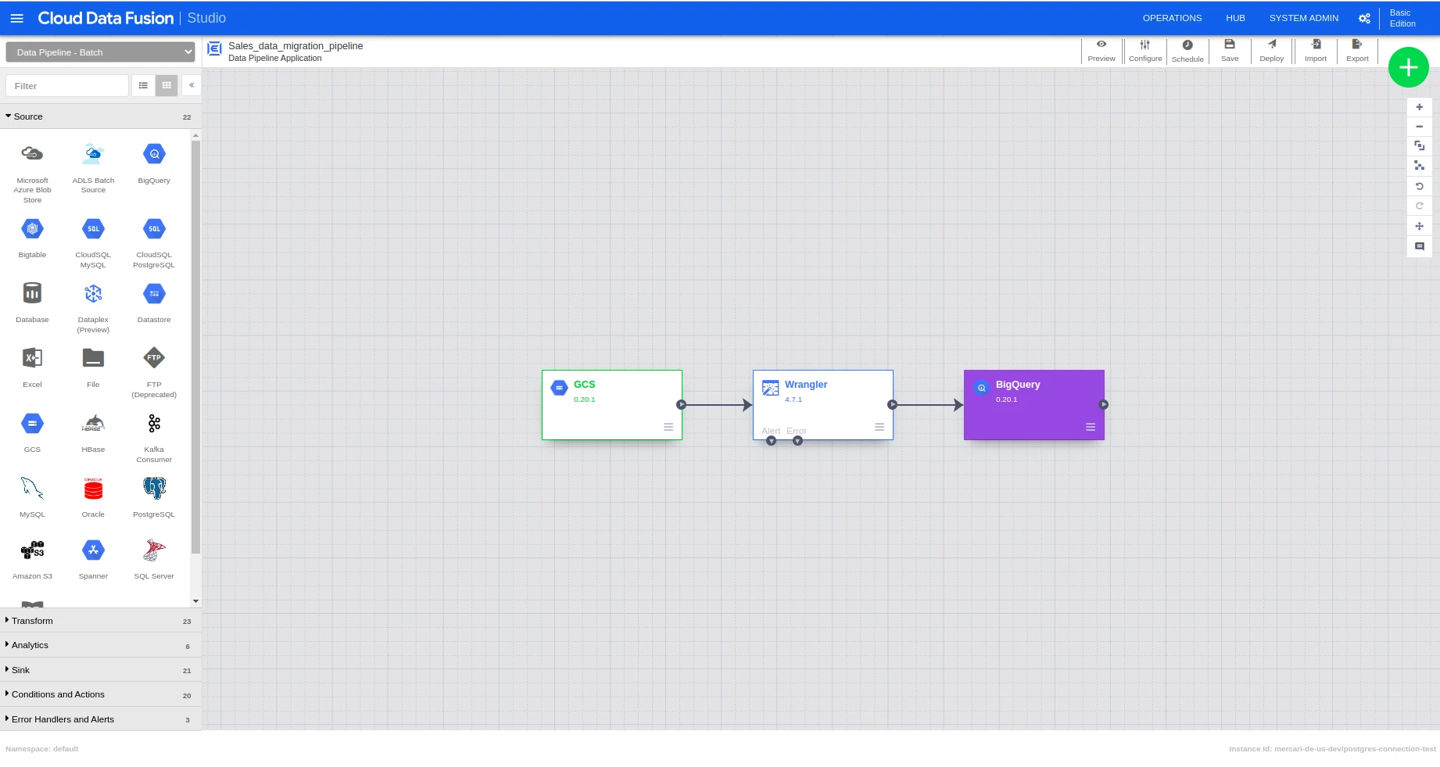The height and width of the screenshot is (767, 1440).
Task: Add SQL Server source plugin
Action: coord(154,560)
